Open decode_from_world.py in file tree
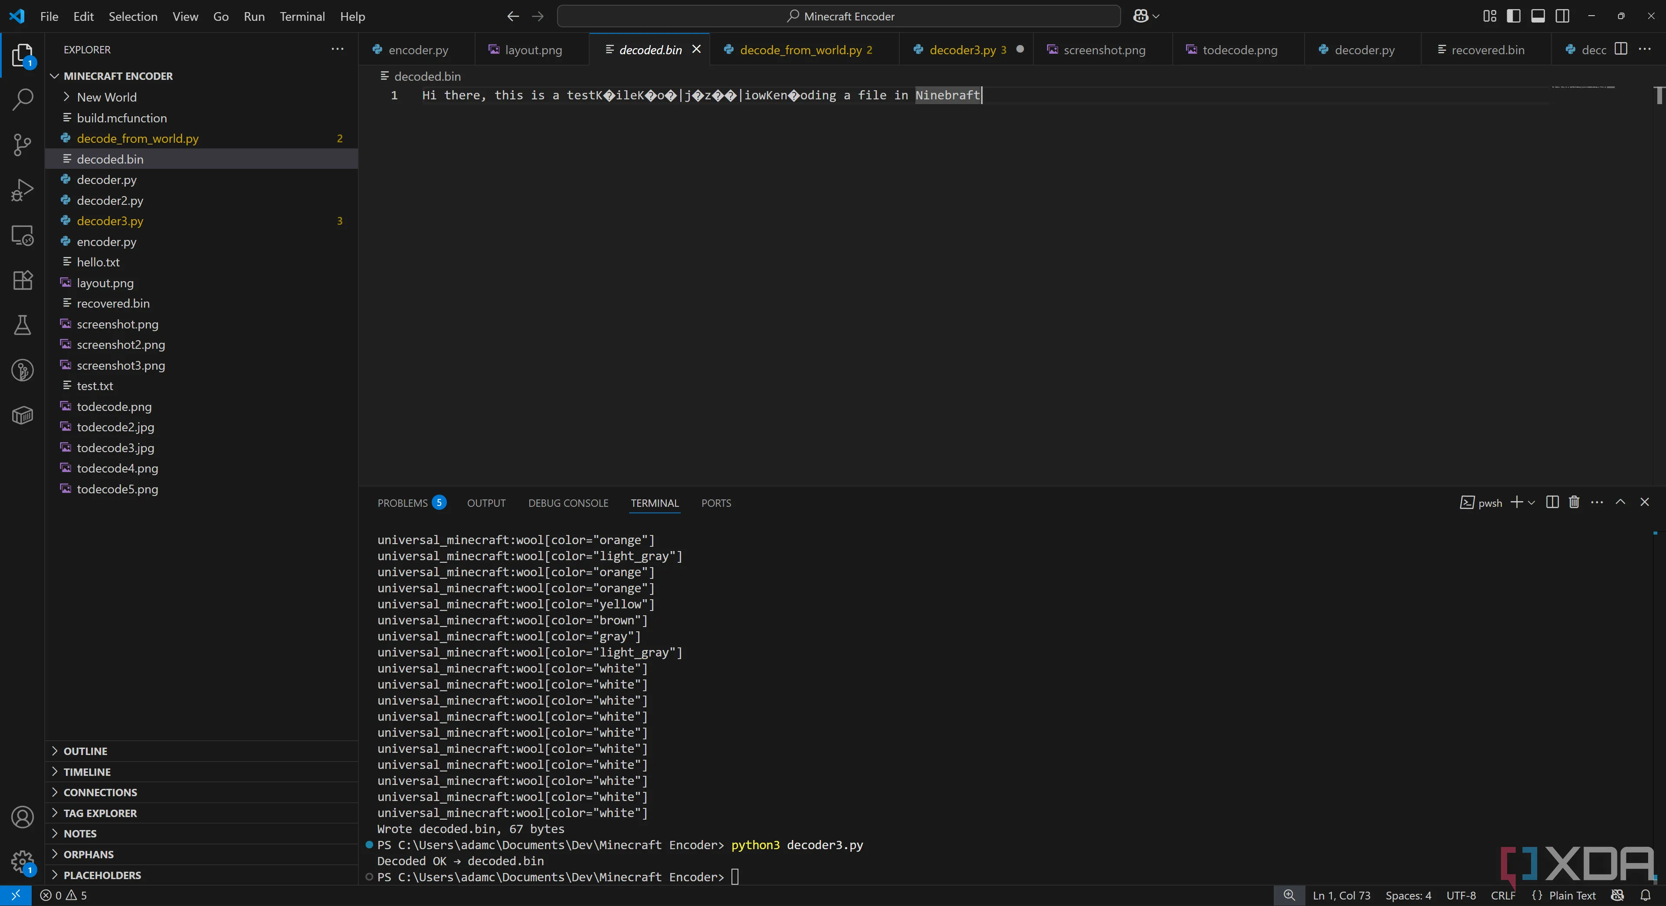Image resolution: width=1666 pixels, height=906 pixels. click(x=202, y=138)
